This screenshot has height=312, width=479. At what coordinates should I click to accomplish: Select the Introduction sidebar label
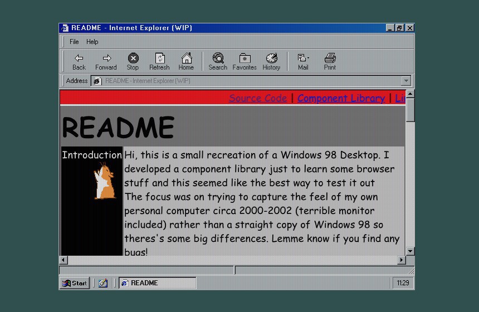click(92, 155)
